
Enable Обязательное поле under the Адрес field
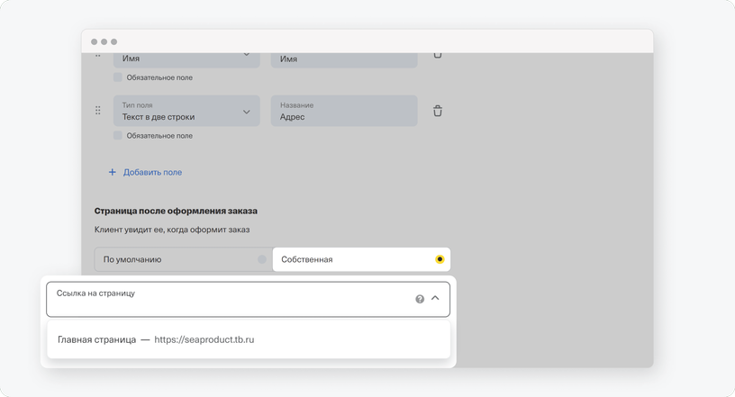tap(118, 135)
